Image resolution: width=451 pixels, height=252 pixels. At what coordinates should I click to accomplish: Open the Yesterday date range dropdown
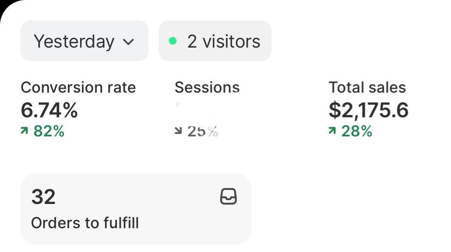pyautogui.click(x=84, y=41)
